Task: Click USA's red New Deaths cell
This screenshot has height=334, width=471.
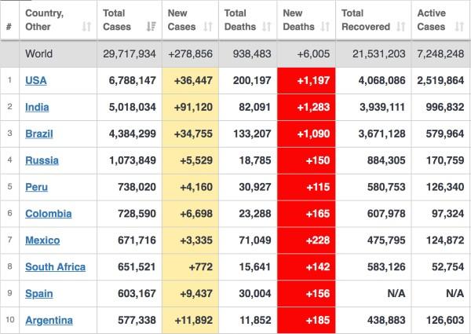Action: coord(306,80)
